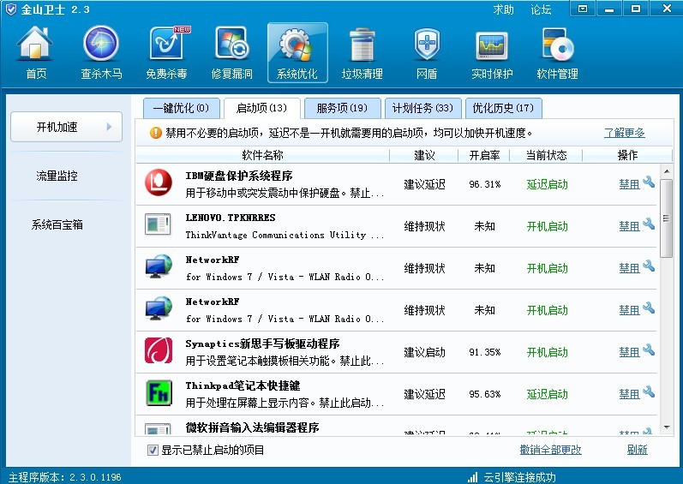Click 主程序版本: 2.3.0.1196 status text
The height and width of the screenshot is (484, 683).
click(65, 477)
